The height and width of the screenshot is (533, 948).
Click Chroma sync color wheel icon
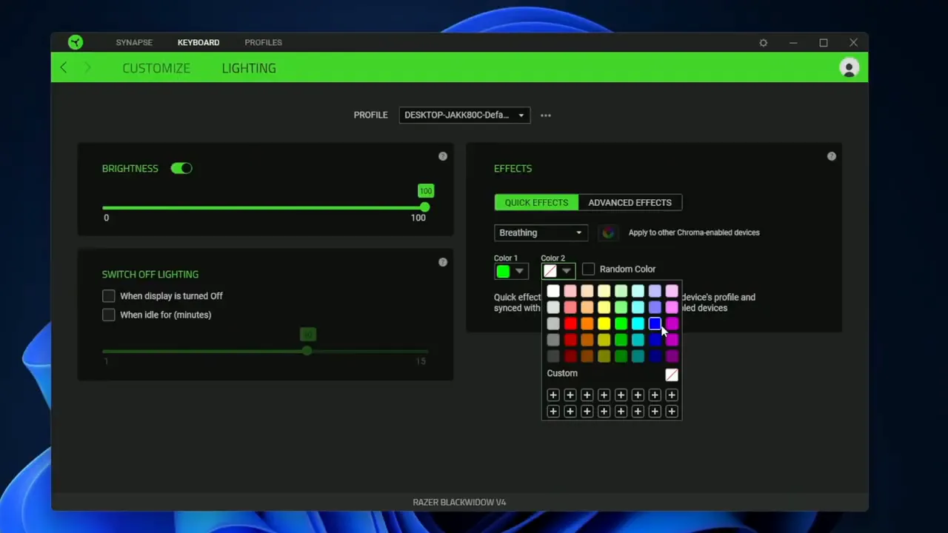tap(608, 232)
